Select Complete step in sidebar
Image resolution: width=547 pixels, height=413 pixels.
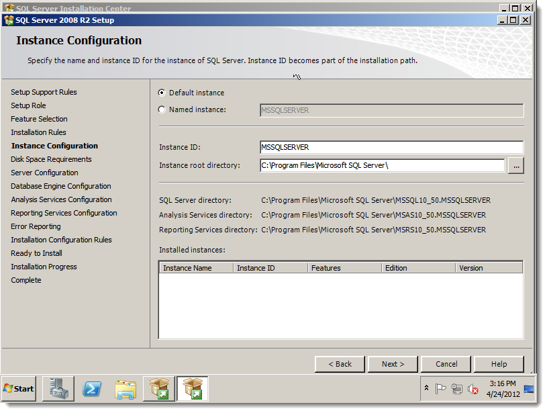pos(26,280)
